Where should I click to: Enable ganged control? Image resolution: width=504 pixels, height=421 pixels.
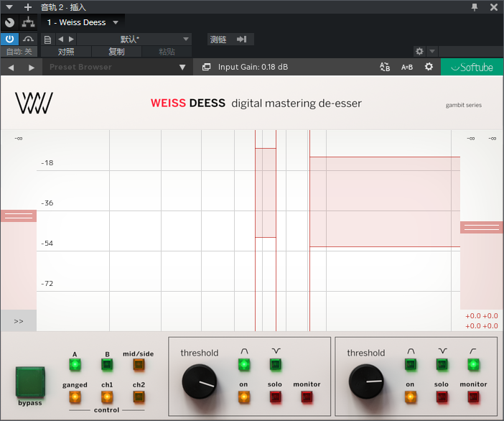point(75,397)
